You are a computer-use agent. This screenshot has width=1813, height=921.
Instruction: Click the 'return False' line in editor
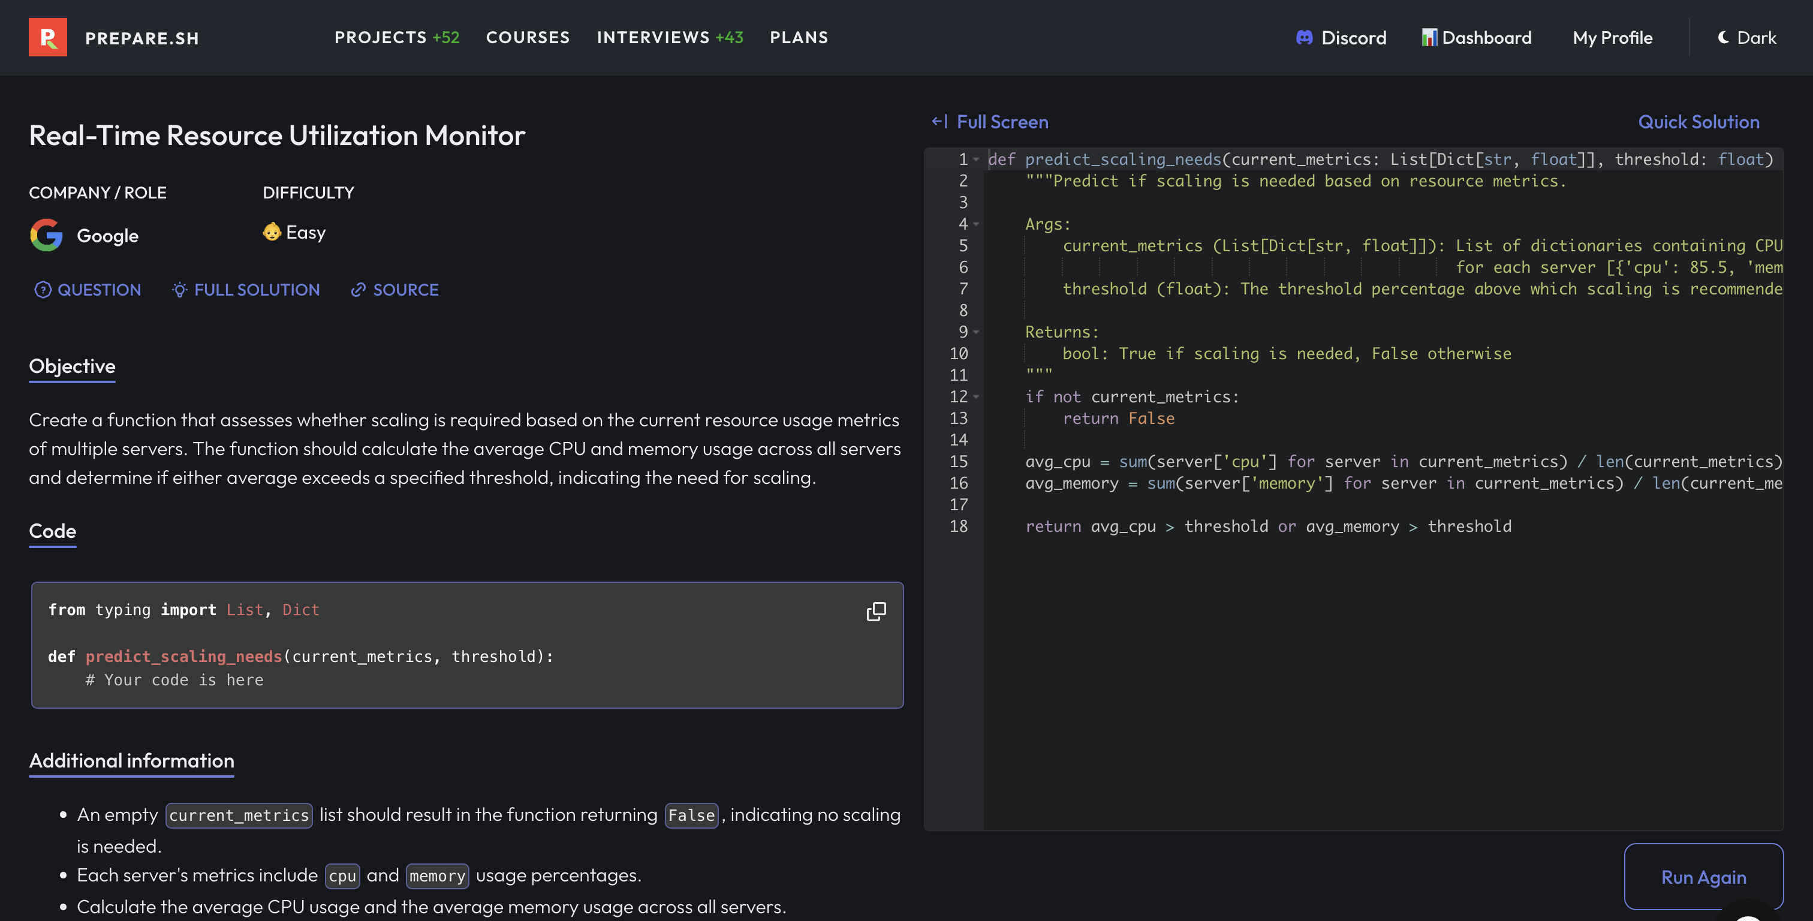tap(1118, 419)
